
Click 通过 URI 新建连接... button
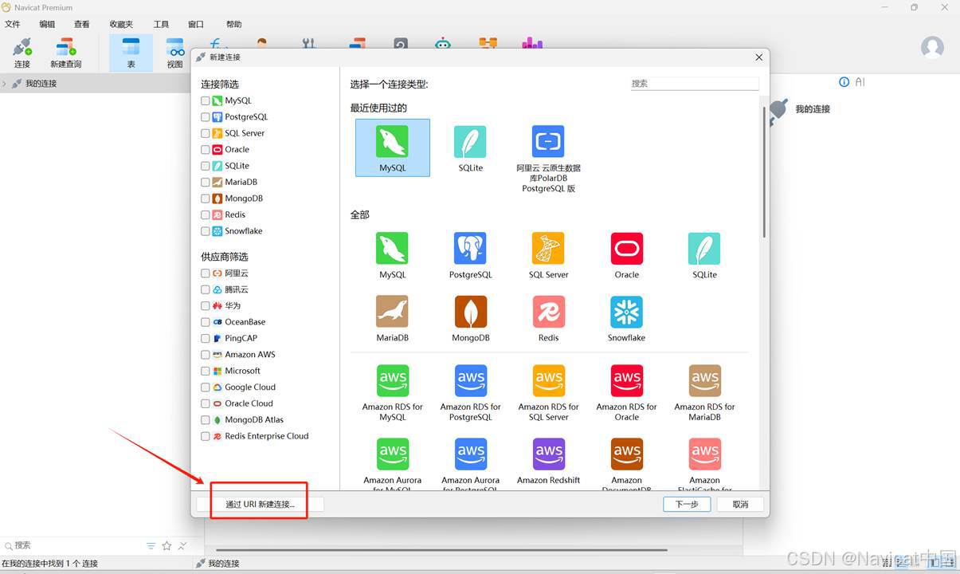(260, 504)
